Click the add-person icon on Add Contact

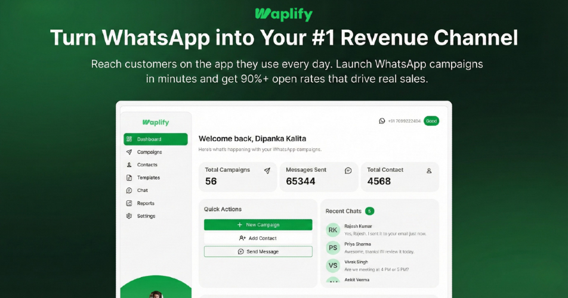242,238
